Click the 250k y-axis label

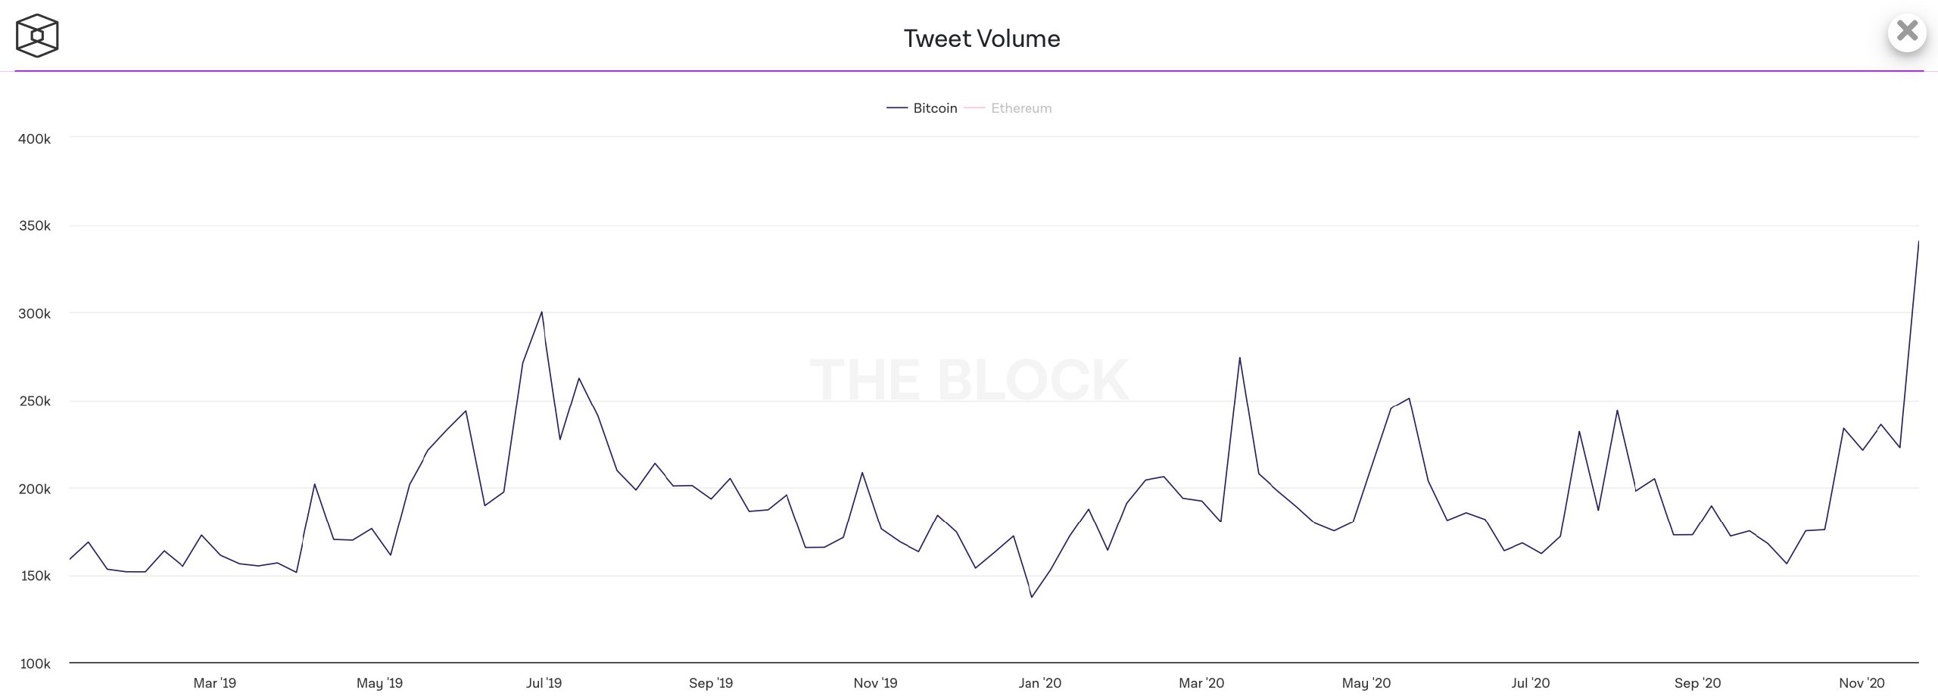click(x=35, y=401)
